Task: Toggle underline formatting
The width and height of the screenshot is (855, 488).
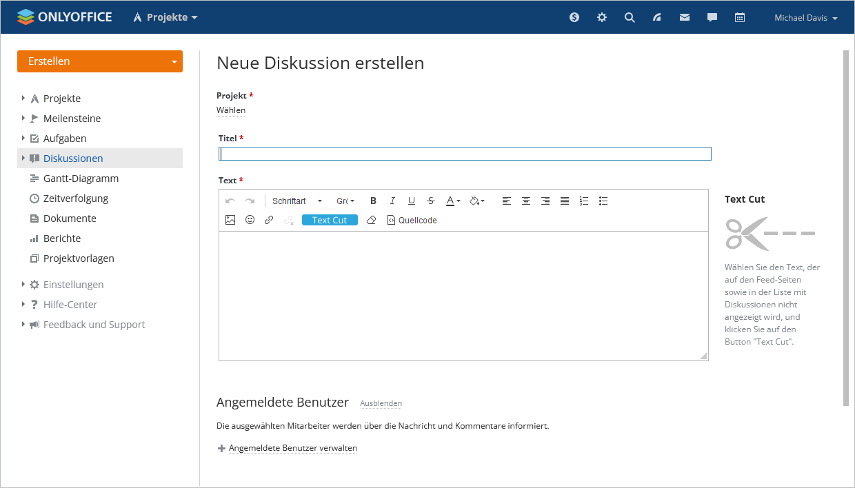Action: (412, 201)
